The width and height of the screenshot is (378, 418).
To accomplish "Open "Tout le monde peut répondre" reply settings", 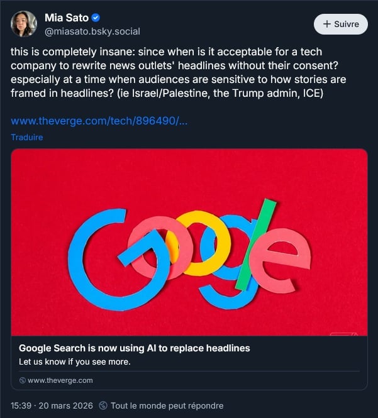I will click(x=166, y=405).
